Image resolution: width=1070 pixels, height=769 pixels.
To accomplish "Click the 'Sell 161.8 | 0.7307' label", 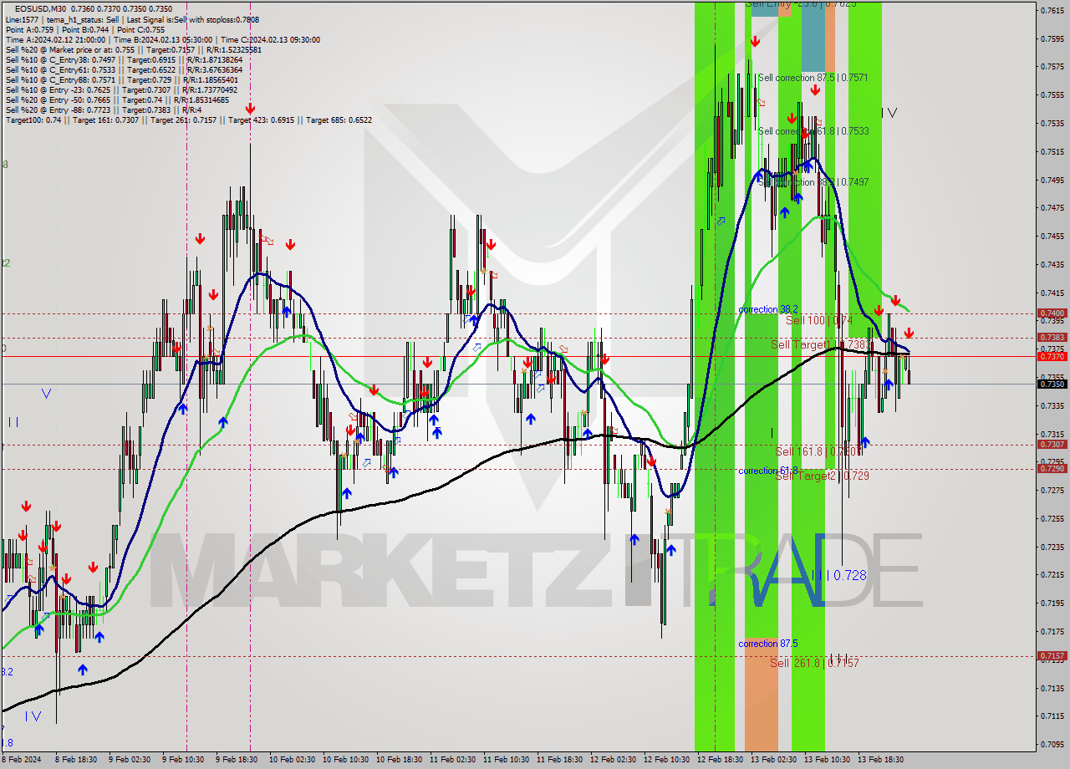I will 818,451.
